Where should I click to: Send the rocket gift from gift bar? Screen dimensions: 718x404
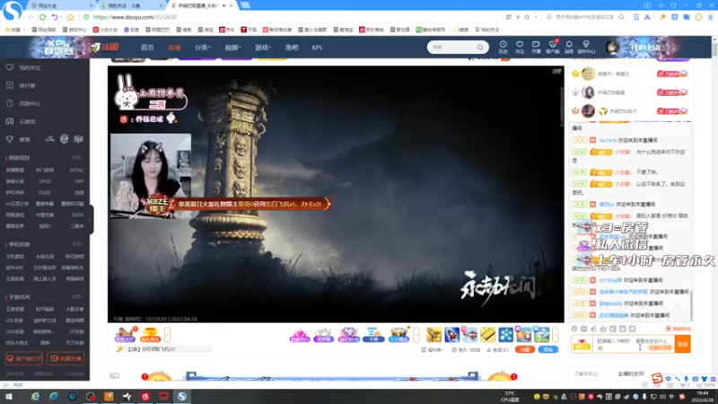click(452, 334)
